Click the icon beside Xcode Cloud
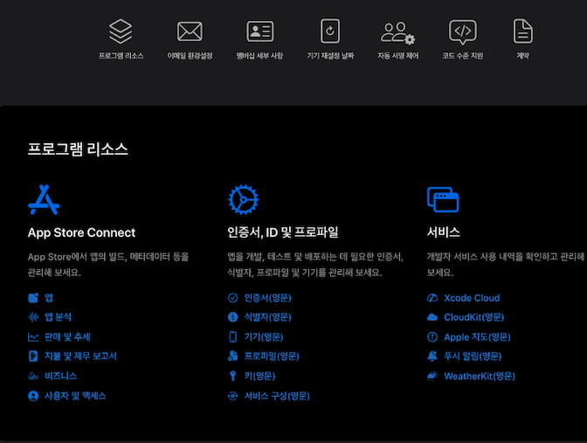 tap(432, 298)
